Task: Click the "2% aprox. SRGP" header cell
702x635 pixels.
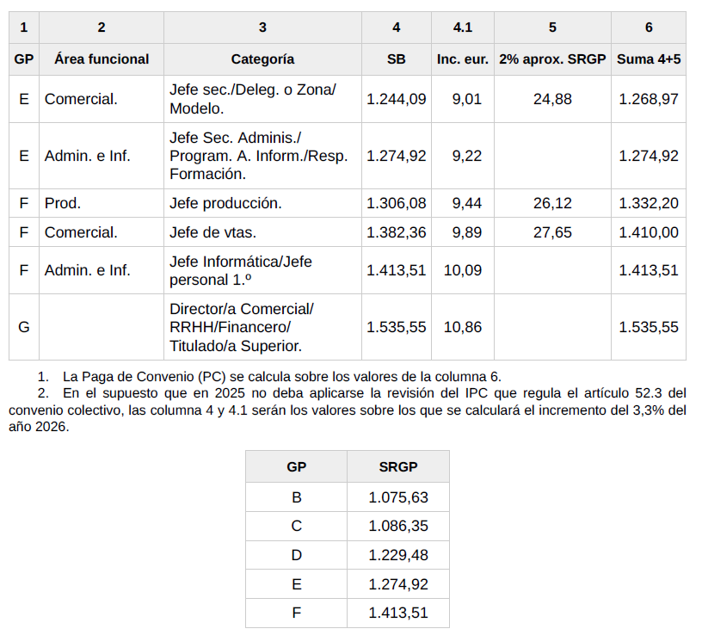Action: pyautogui.click(x=552, y=59)
